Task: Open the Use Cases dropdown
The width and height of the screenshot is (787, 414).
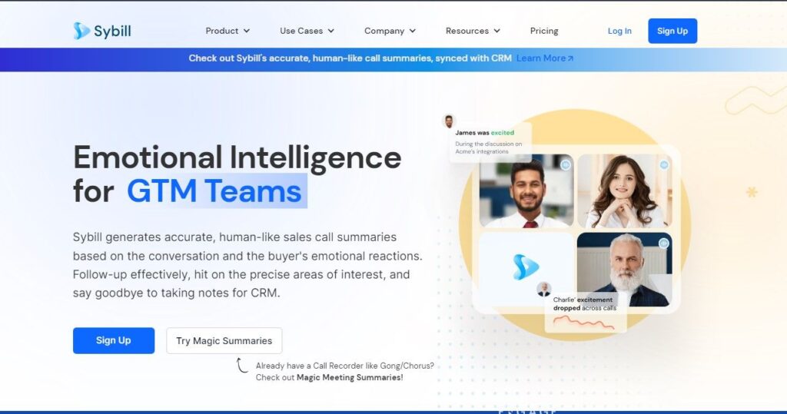Action: (307, 31)
